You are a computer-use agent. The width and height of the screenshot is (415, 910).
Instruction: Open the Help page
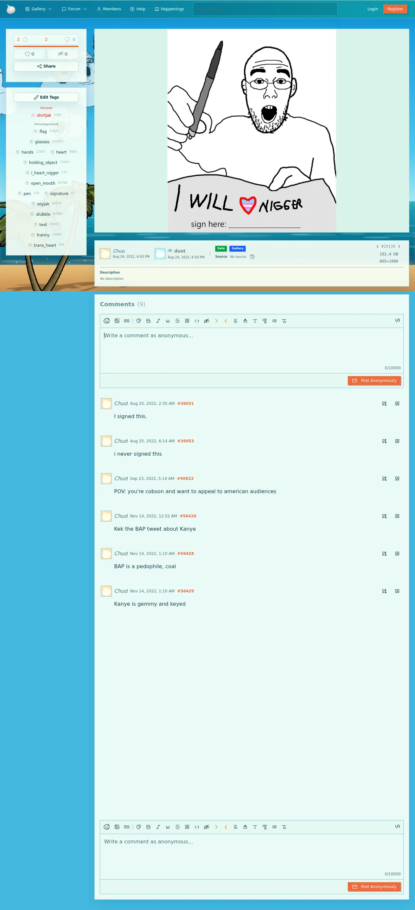point(138,9)
